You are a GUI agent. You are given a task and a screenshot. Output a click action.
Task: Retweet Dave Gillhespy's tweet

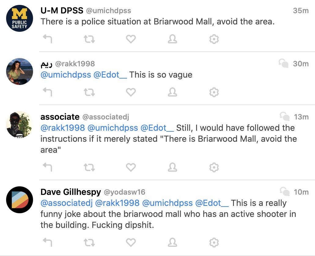(89, 242)
